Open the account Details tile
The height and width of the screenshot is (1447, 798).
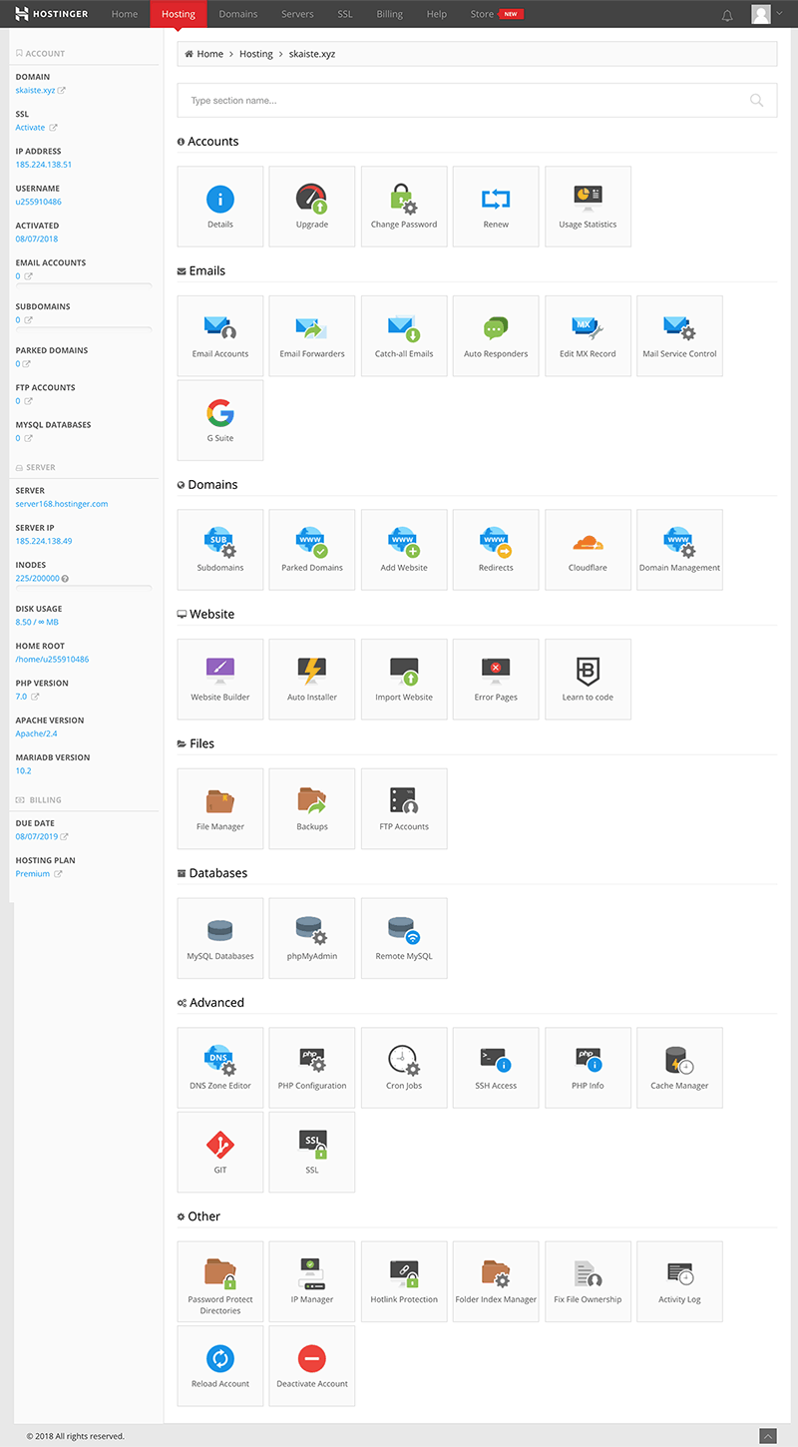pos(220,207)
